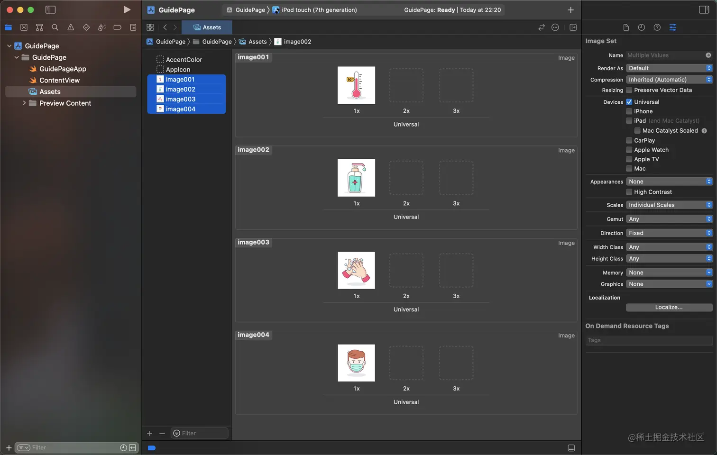Image resolution: width=717 pixels, height=455 pixels.
Task: Select ContentView in the project navigator
Action: coord(59,80)
